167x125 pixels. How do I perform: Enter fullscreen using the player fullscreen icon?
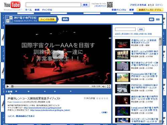(x=109, y=86)
